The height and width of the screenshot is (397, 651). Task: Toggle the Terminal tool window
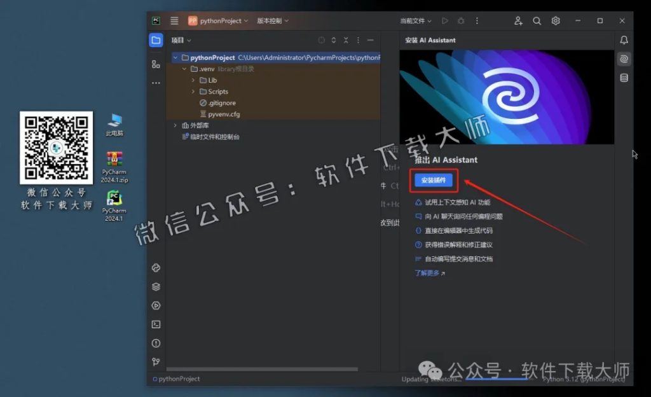[156, 324]
